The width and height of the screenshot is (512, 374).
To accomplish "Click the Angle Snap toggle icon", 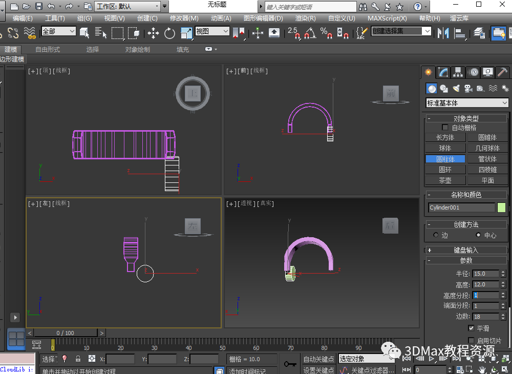I will click(x=309, y=34).
